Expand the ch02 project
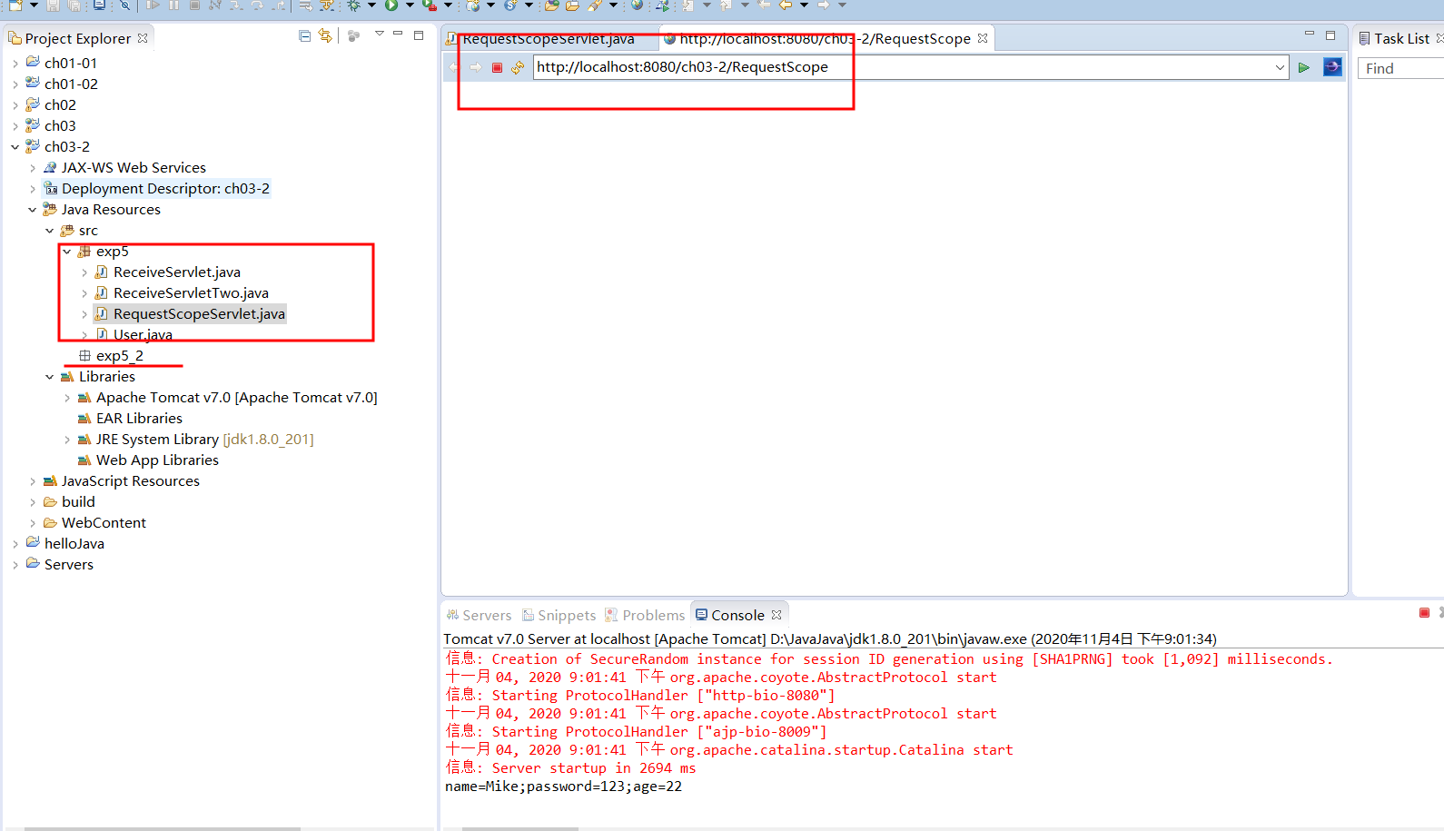 tap(15, 105)
